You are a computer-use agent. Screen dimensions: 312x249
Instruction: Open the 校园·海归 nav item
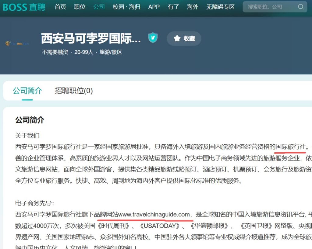126,7
